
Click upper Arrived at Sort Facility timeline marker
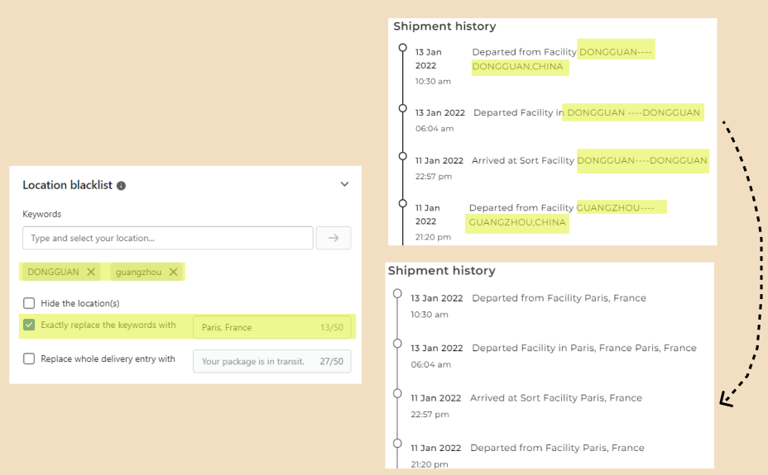pyautogui.click(x=403, y=156)
